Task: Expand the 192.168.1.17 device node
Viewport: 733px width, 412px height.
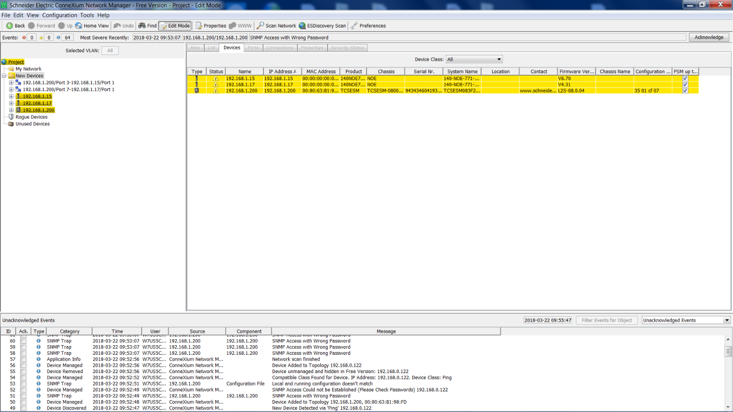Action: pyautogui.click(x=11, y=103)
